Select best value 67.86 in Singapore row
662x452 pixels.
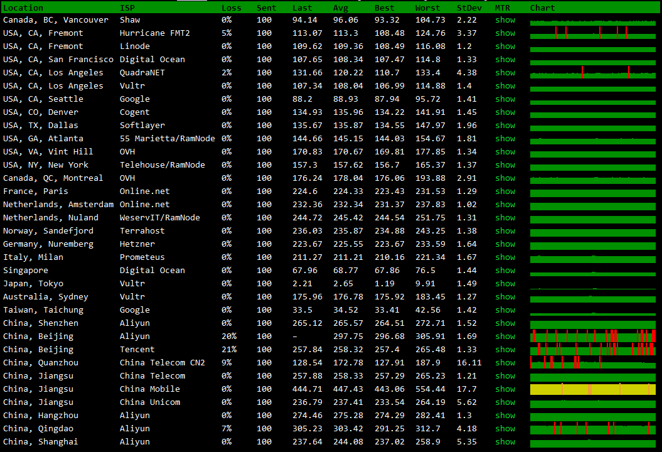tap(387, 271)
